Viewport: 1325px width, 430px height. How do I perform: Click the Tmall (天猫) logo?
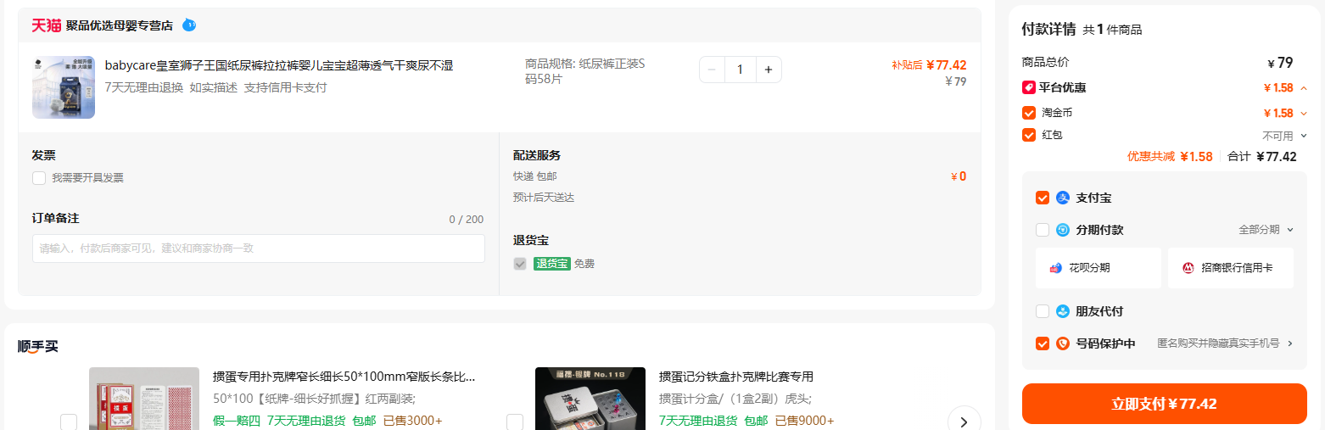47,25
